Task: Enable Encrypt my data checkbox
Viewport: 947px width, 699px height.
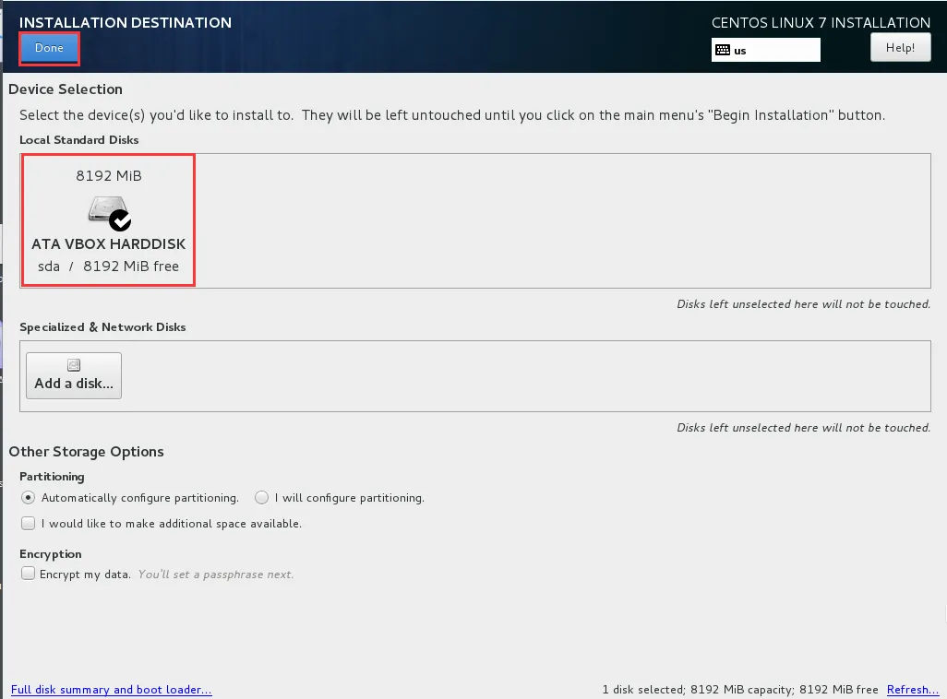Action: pos(28,574)
